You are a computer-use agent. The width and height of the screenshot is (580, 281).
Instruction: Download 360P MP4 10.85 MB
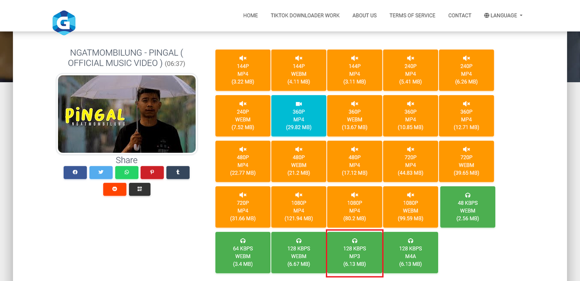(x=411, y=116)
